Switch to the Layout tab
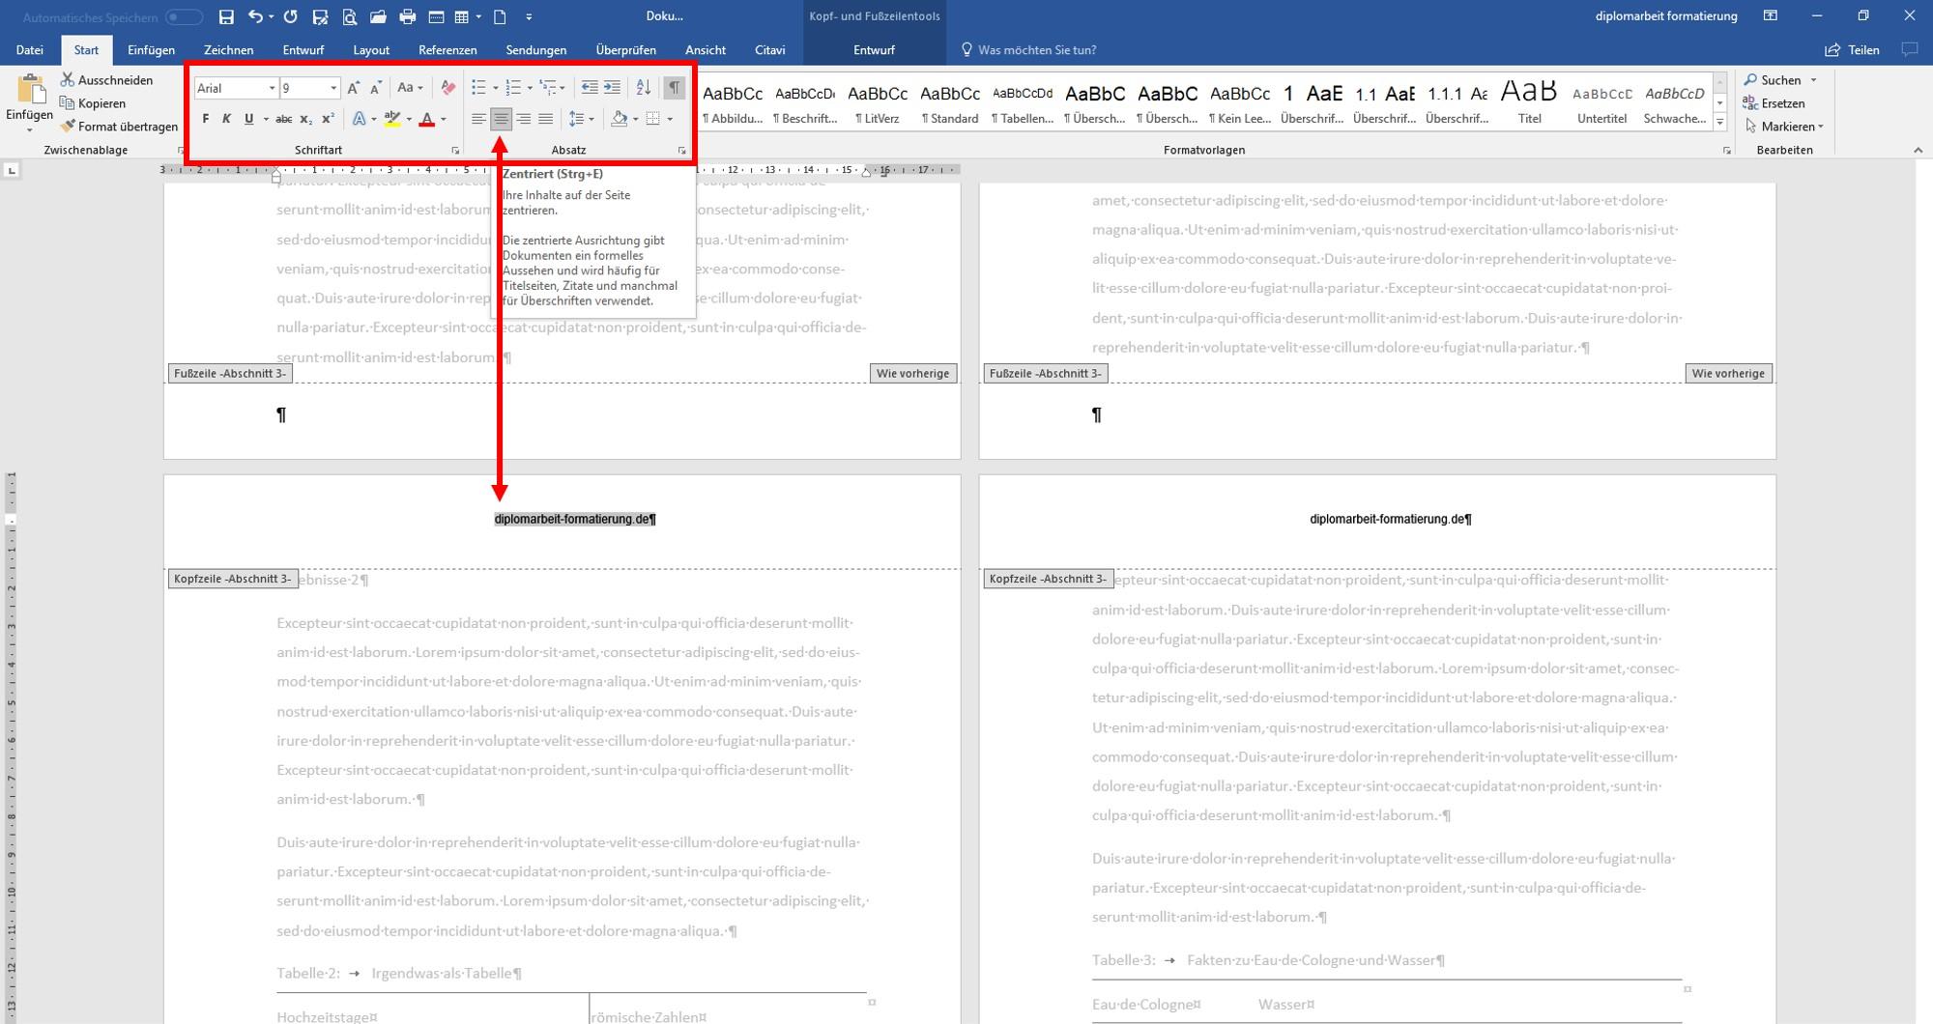The image size is (1933, 1024). [371, 50]
